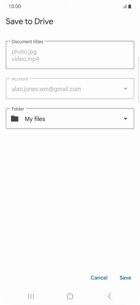Open the recent apps navigation button

31,296
